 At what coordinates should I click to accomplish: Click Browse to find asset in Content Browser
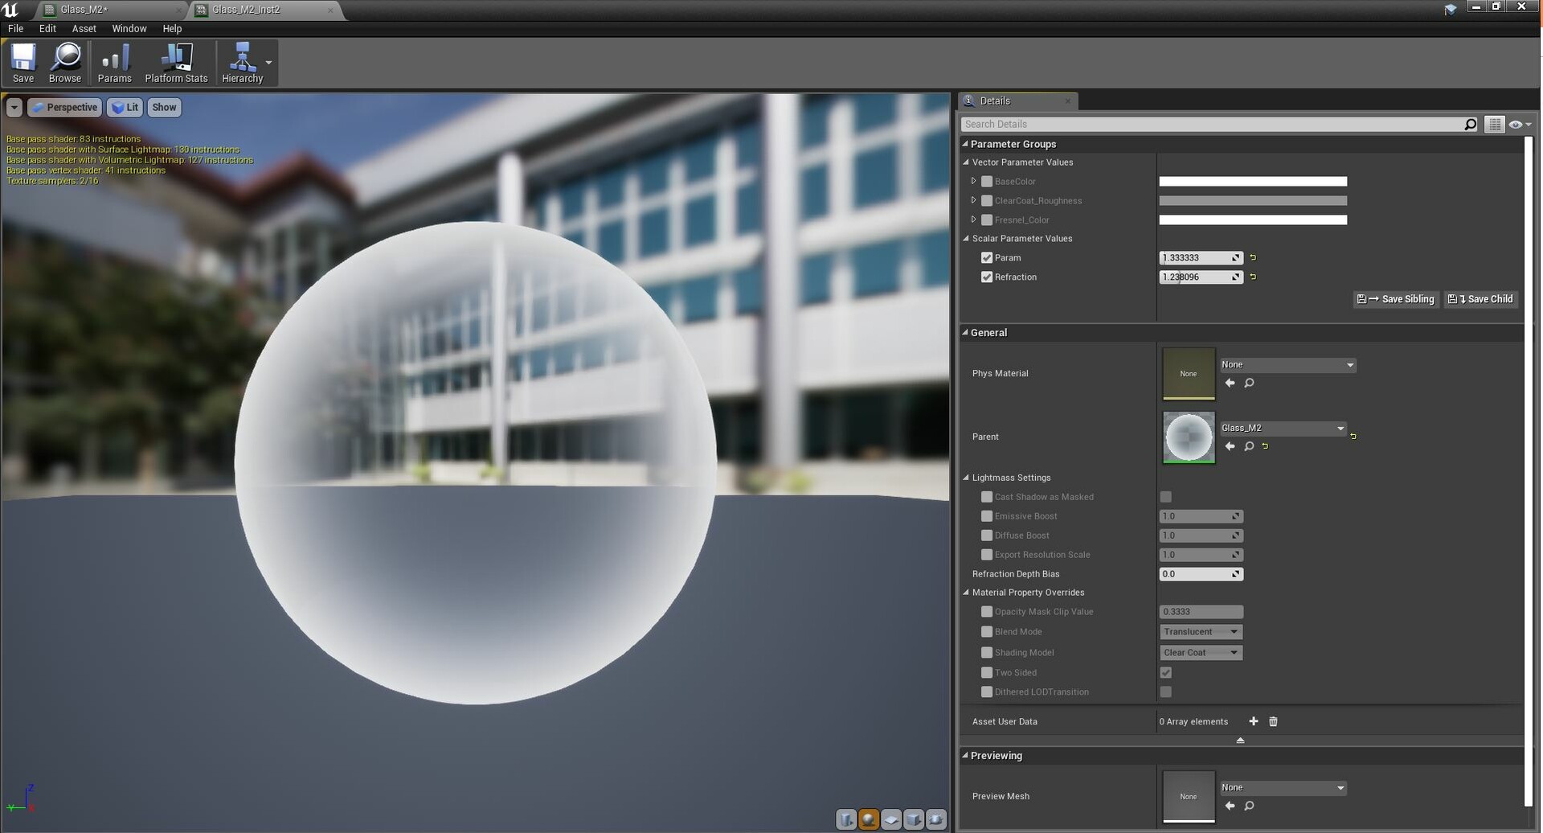pyautogui.click(x=65, y=63)
